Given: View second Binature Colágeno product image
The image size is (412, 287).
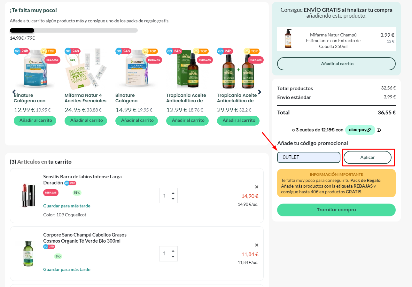Looking at the screenshot, I should (136, 69).
